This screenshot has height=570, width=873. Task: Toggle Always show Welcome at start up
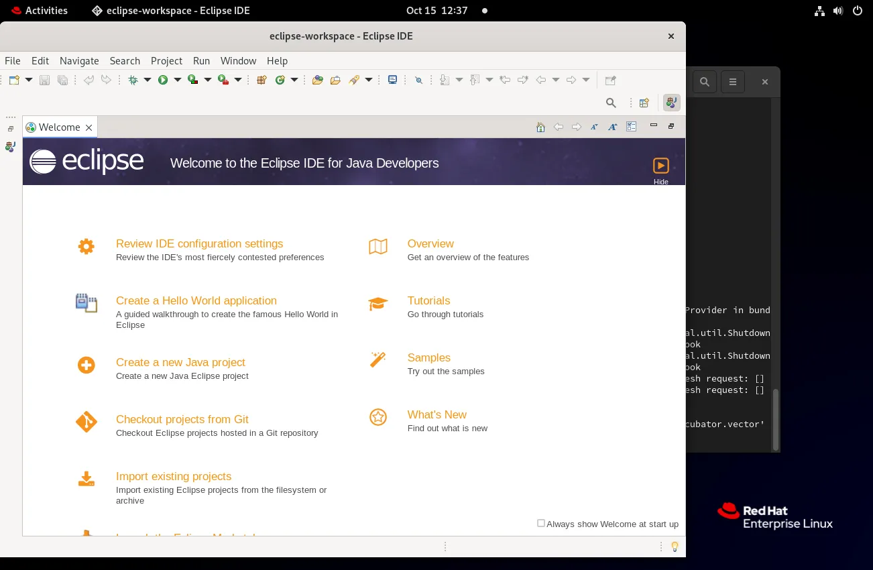pos(541,523)
